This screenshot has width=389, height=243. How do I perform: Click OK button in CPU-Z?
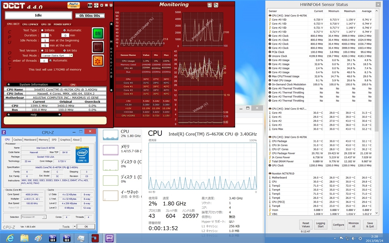(x=86, y=226)
